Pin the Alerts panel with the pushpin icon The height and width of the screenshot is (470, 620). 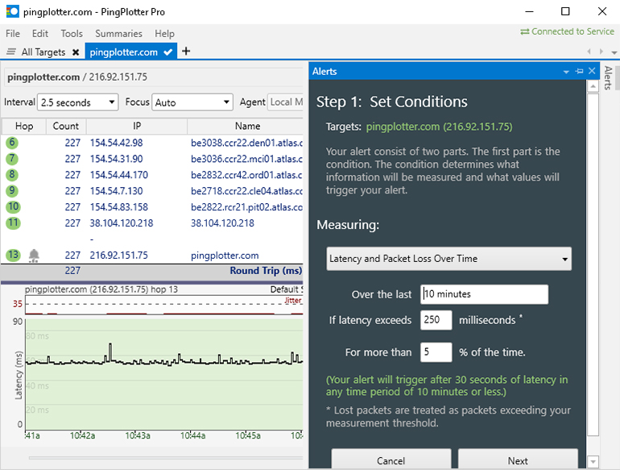(579, 72)
